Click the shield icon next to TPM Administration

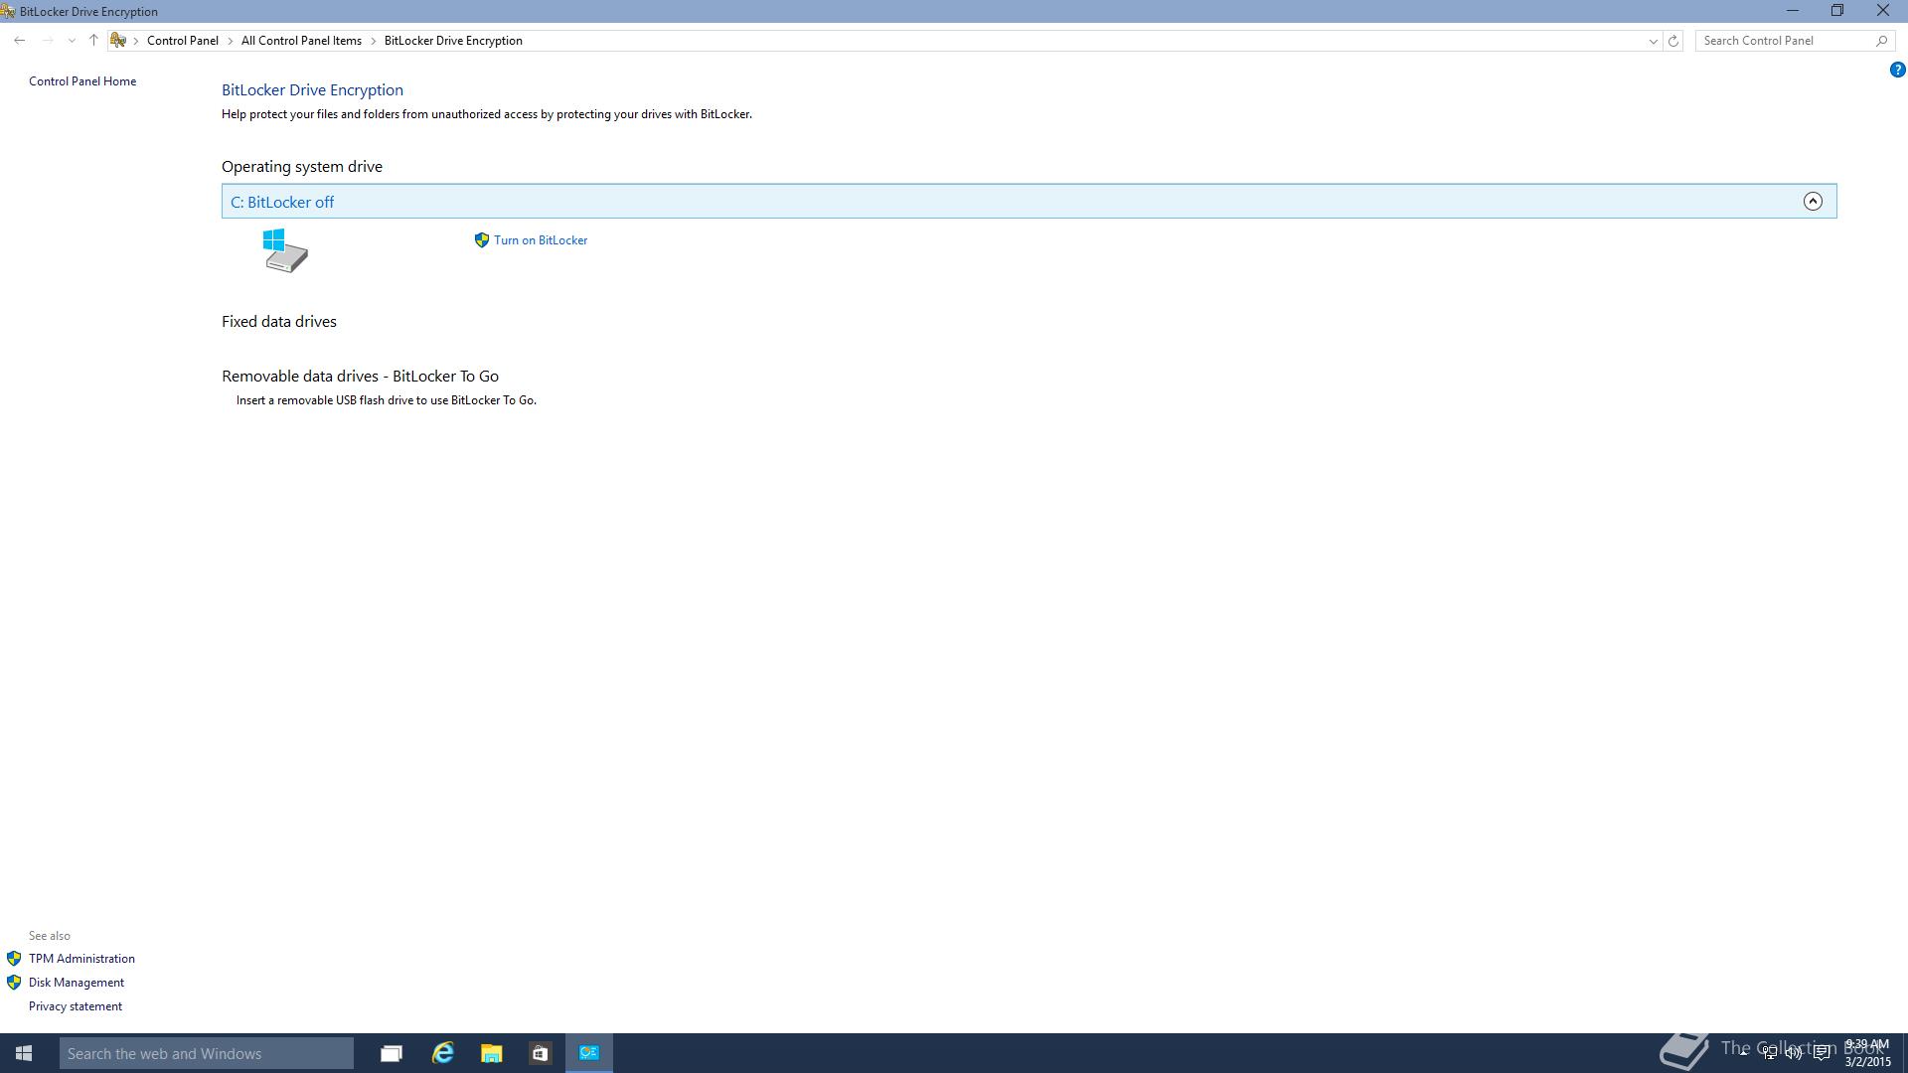pos(14,959)
